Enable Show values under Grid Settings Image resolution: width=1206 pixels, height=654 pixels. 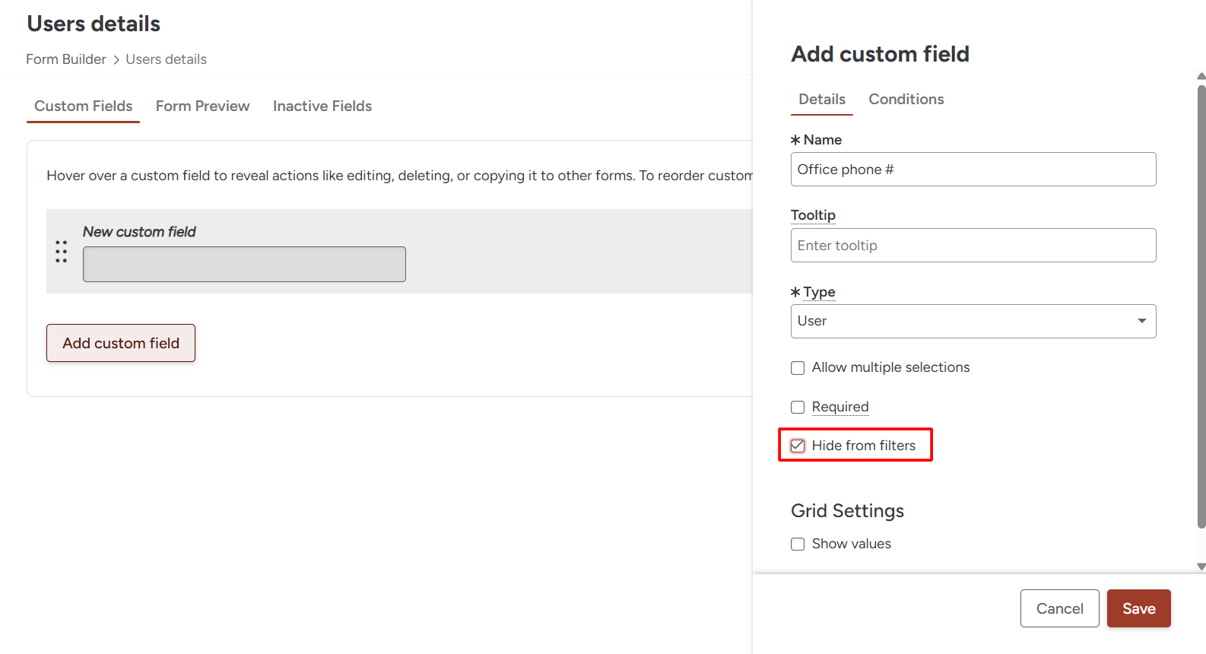tap(798, 544)
